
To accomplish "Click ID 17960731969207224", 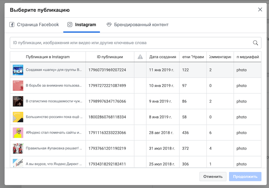I will click(x=107, y=70).
